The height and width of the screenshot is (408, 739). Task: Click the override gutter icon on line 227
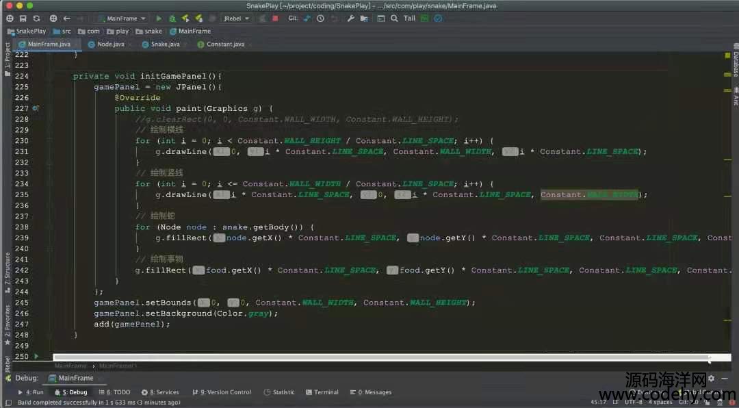point(36,108)
